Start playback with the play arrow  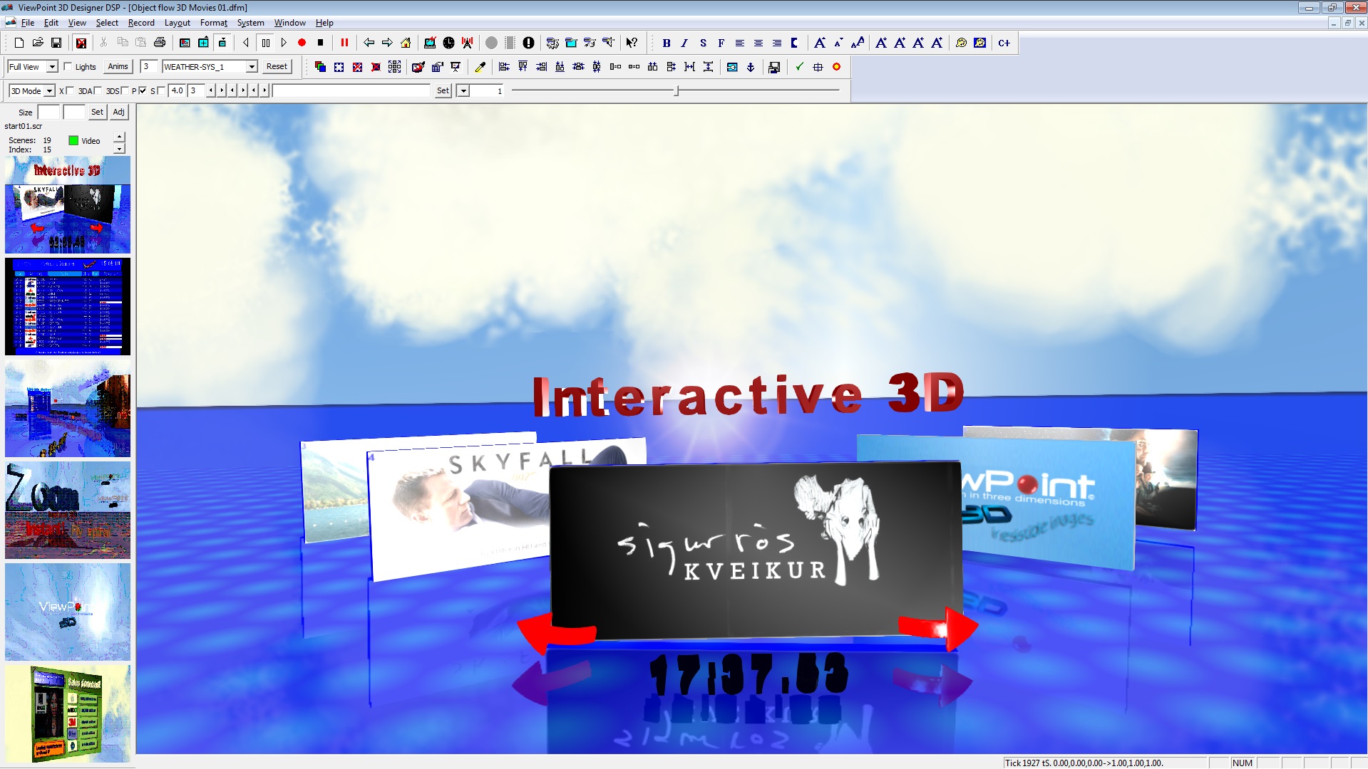284,43
